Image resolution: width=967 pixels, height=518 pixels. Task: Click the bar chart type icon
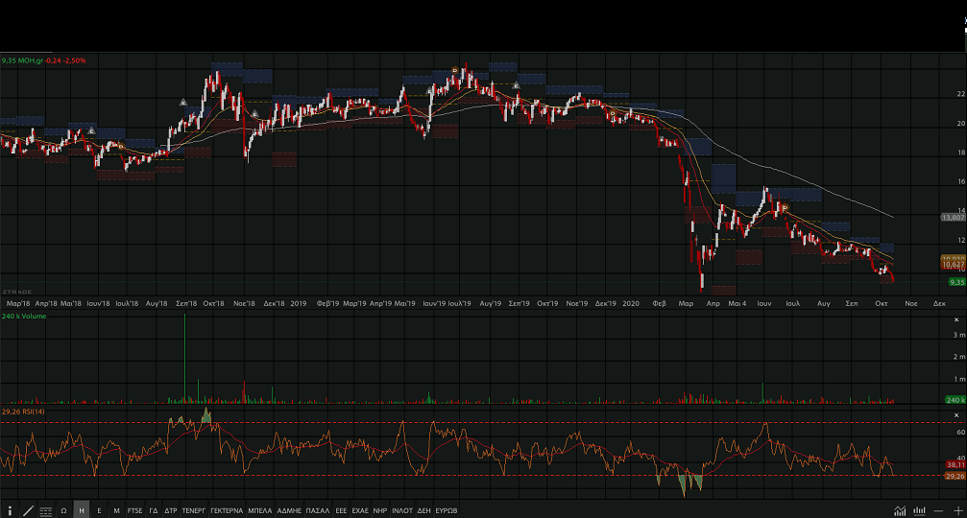(919, 510)
